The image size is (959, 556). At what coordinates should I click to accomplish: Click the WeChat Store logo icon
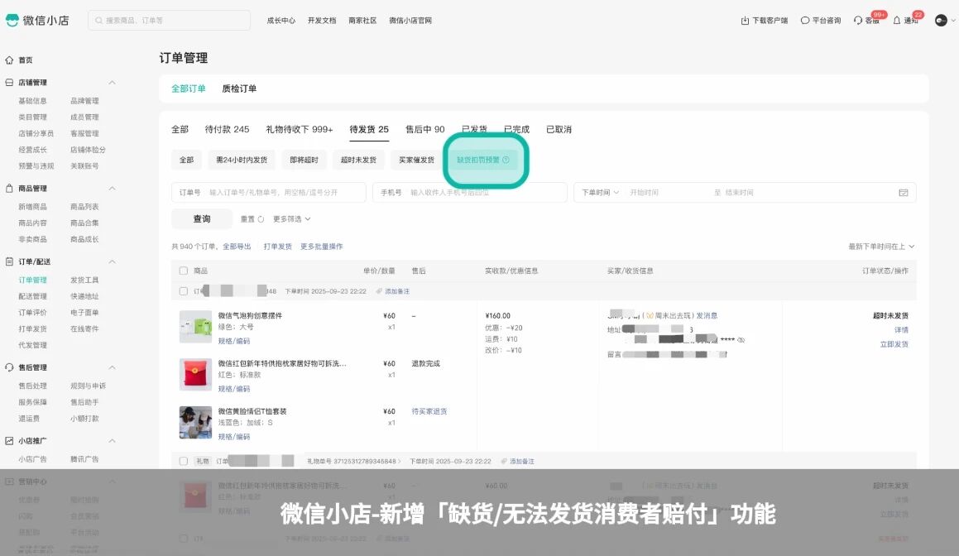pos(12,20)
